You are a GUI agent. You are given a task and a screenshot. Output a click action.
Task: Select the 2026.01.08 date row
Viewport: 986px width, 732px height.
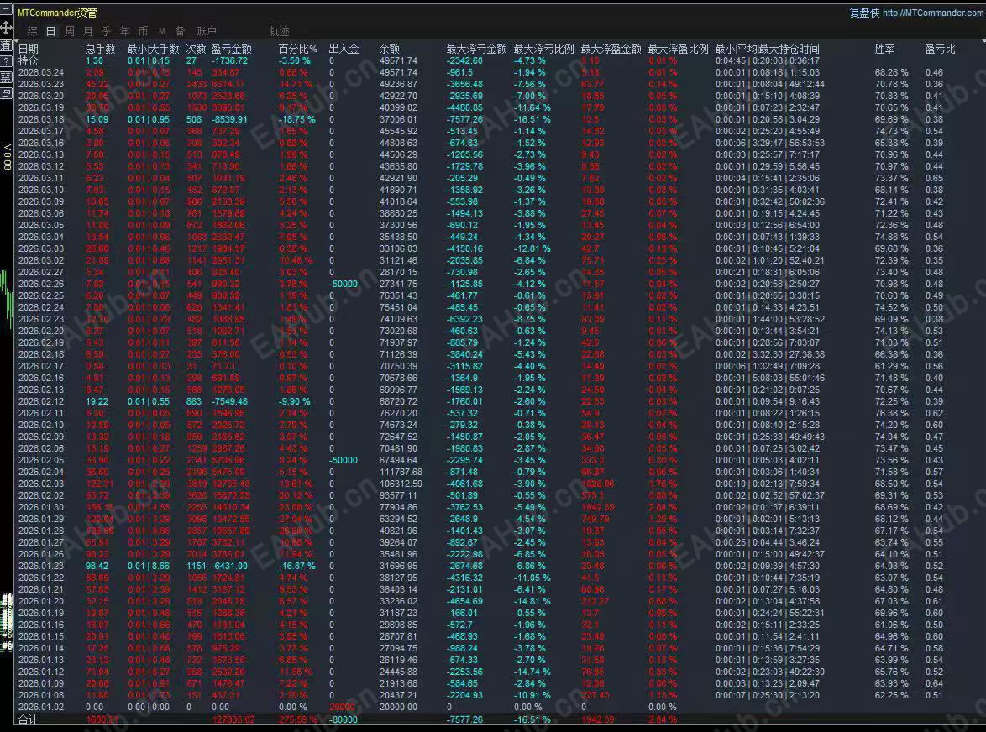[41, 696]
